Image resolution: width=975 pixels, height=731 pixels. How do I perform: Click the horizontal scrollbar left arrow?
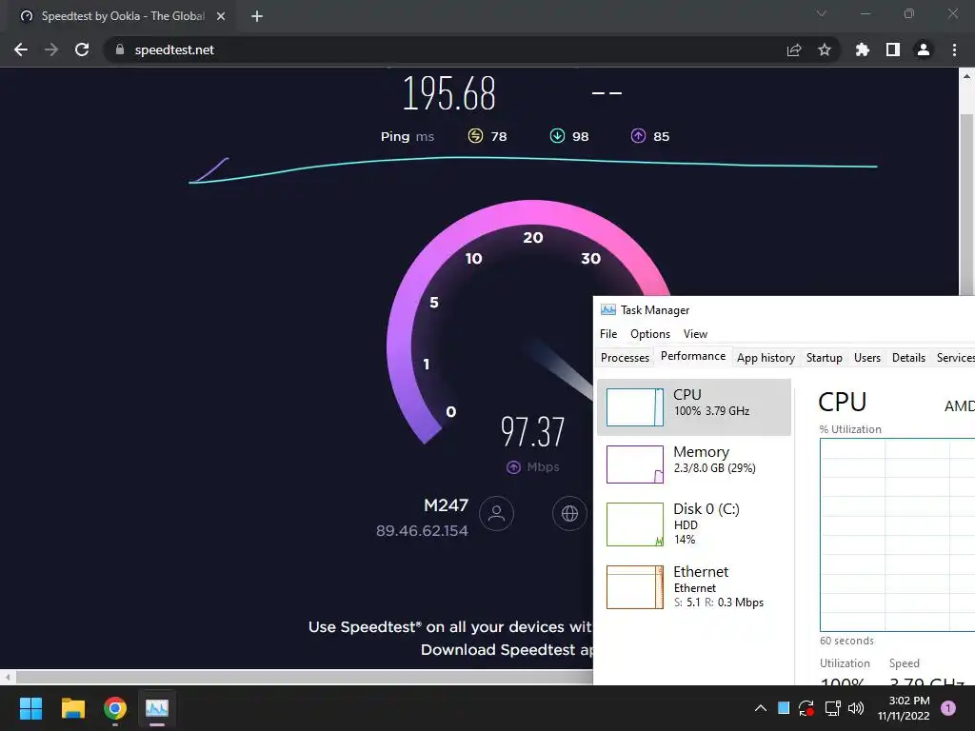(x=8, y=677)
